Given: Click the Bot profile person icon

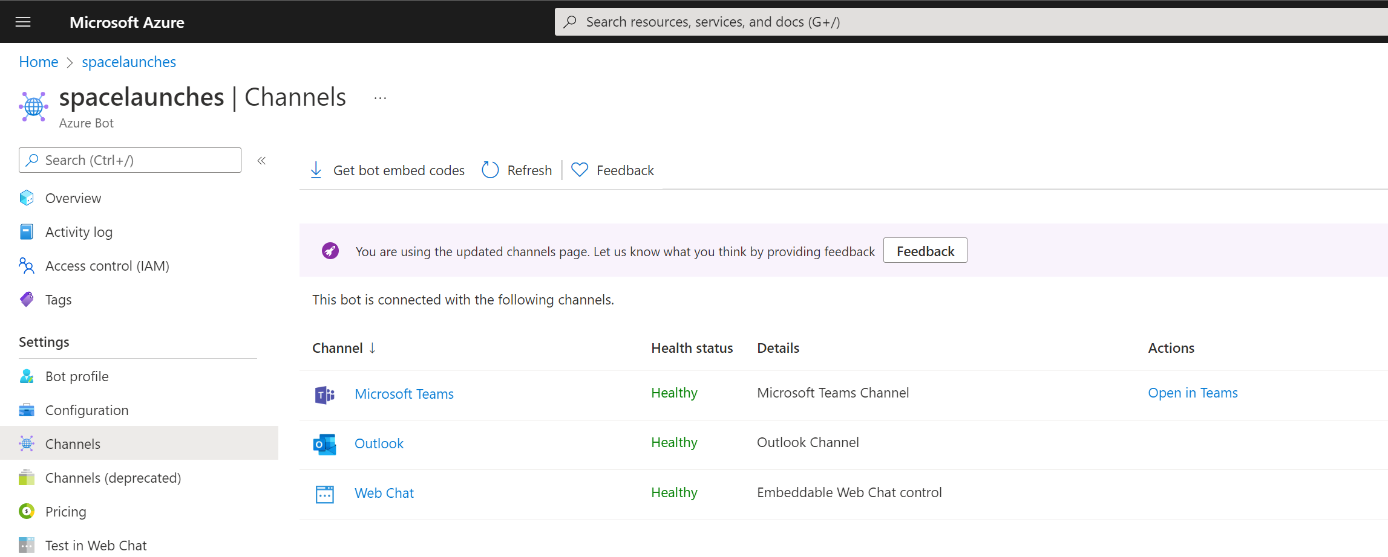Looking at the screenshot, I should click(27, 376).
